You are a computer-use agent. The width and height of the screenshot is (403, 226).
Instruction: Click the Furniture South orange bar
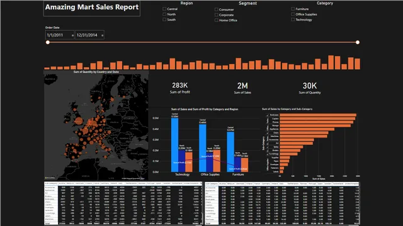click(245, 164)
